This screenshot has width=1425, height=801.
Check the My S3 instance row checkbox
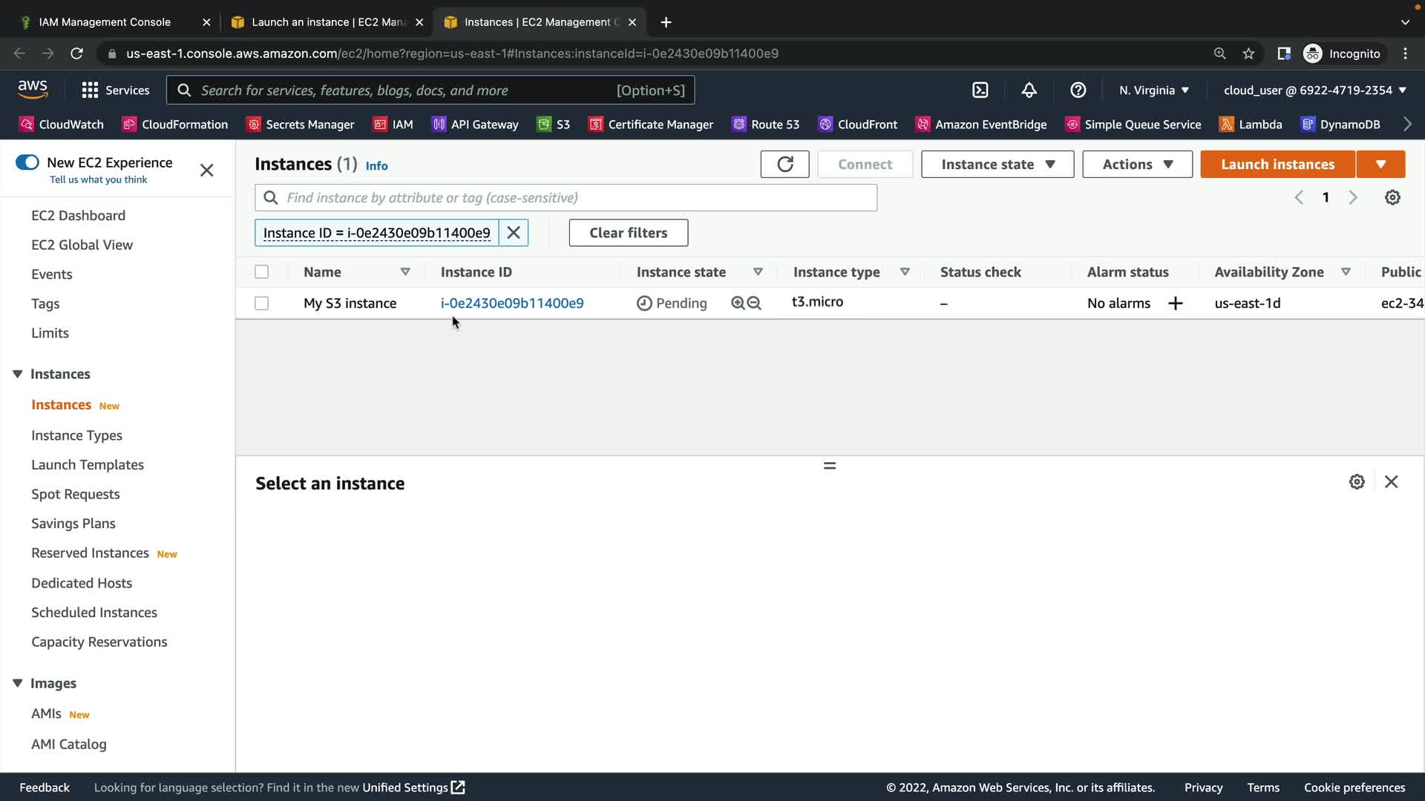coord(261,303)
